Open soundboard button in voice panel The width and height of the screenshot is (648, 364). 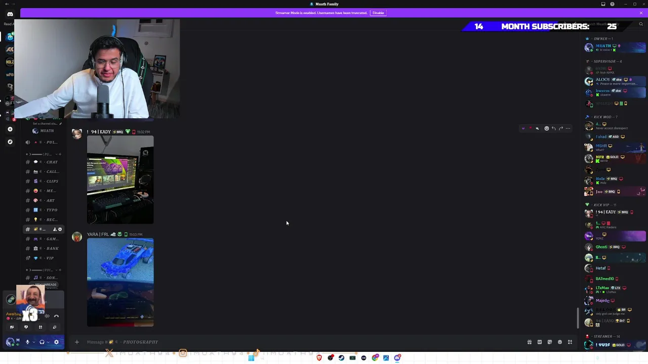(55, 327)
